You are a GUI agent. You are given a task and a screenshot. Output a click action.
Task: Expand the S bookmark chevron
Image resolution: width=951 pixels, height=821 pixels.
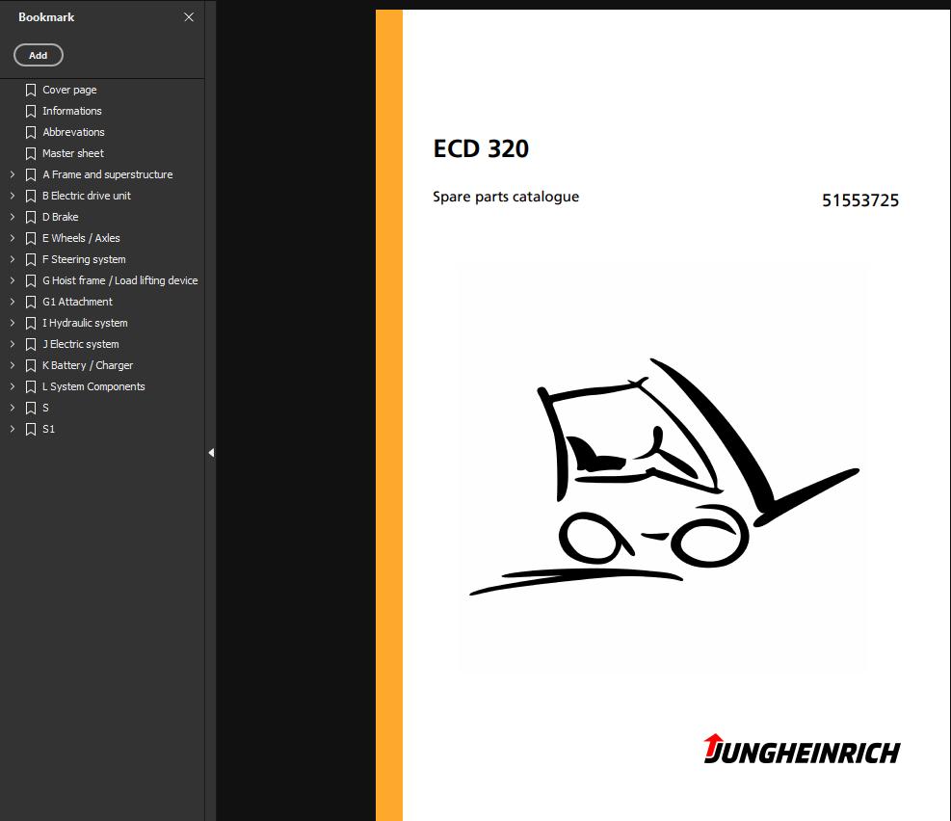coord(13,408)
